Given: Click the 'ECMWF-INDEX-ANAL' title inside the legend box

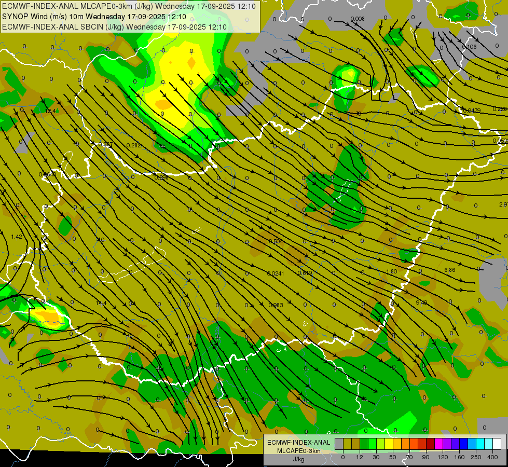Looking at the screenshot, I should click(x=299, y=443).
